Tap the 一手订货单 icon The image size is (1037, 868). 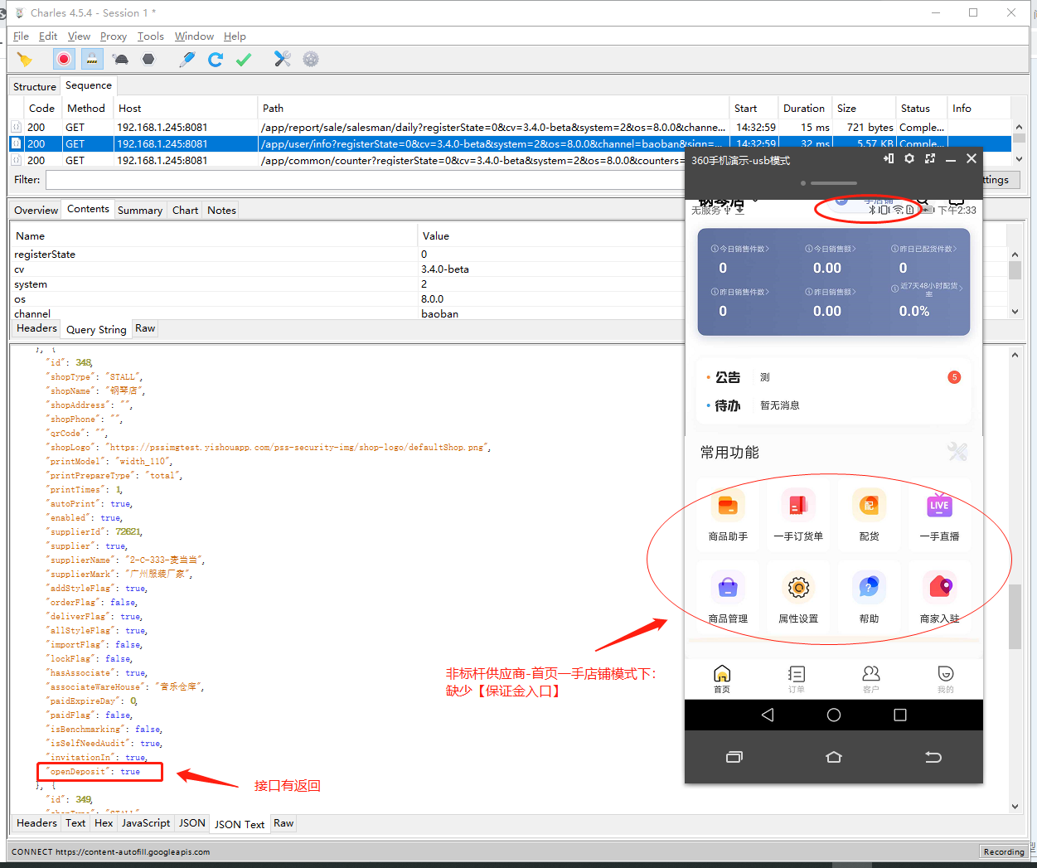coord(798,506)
